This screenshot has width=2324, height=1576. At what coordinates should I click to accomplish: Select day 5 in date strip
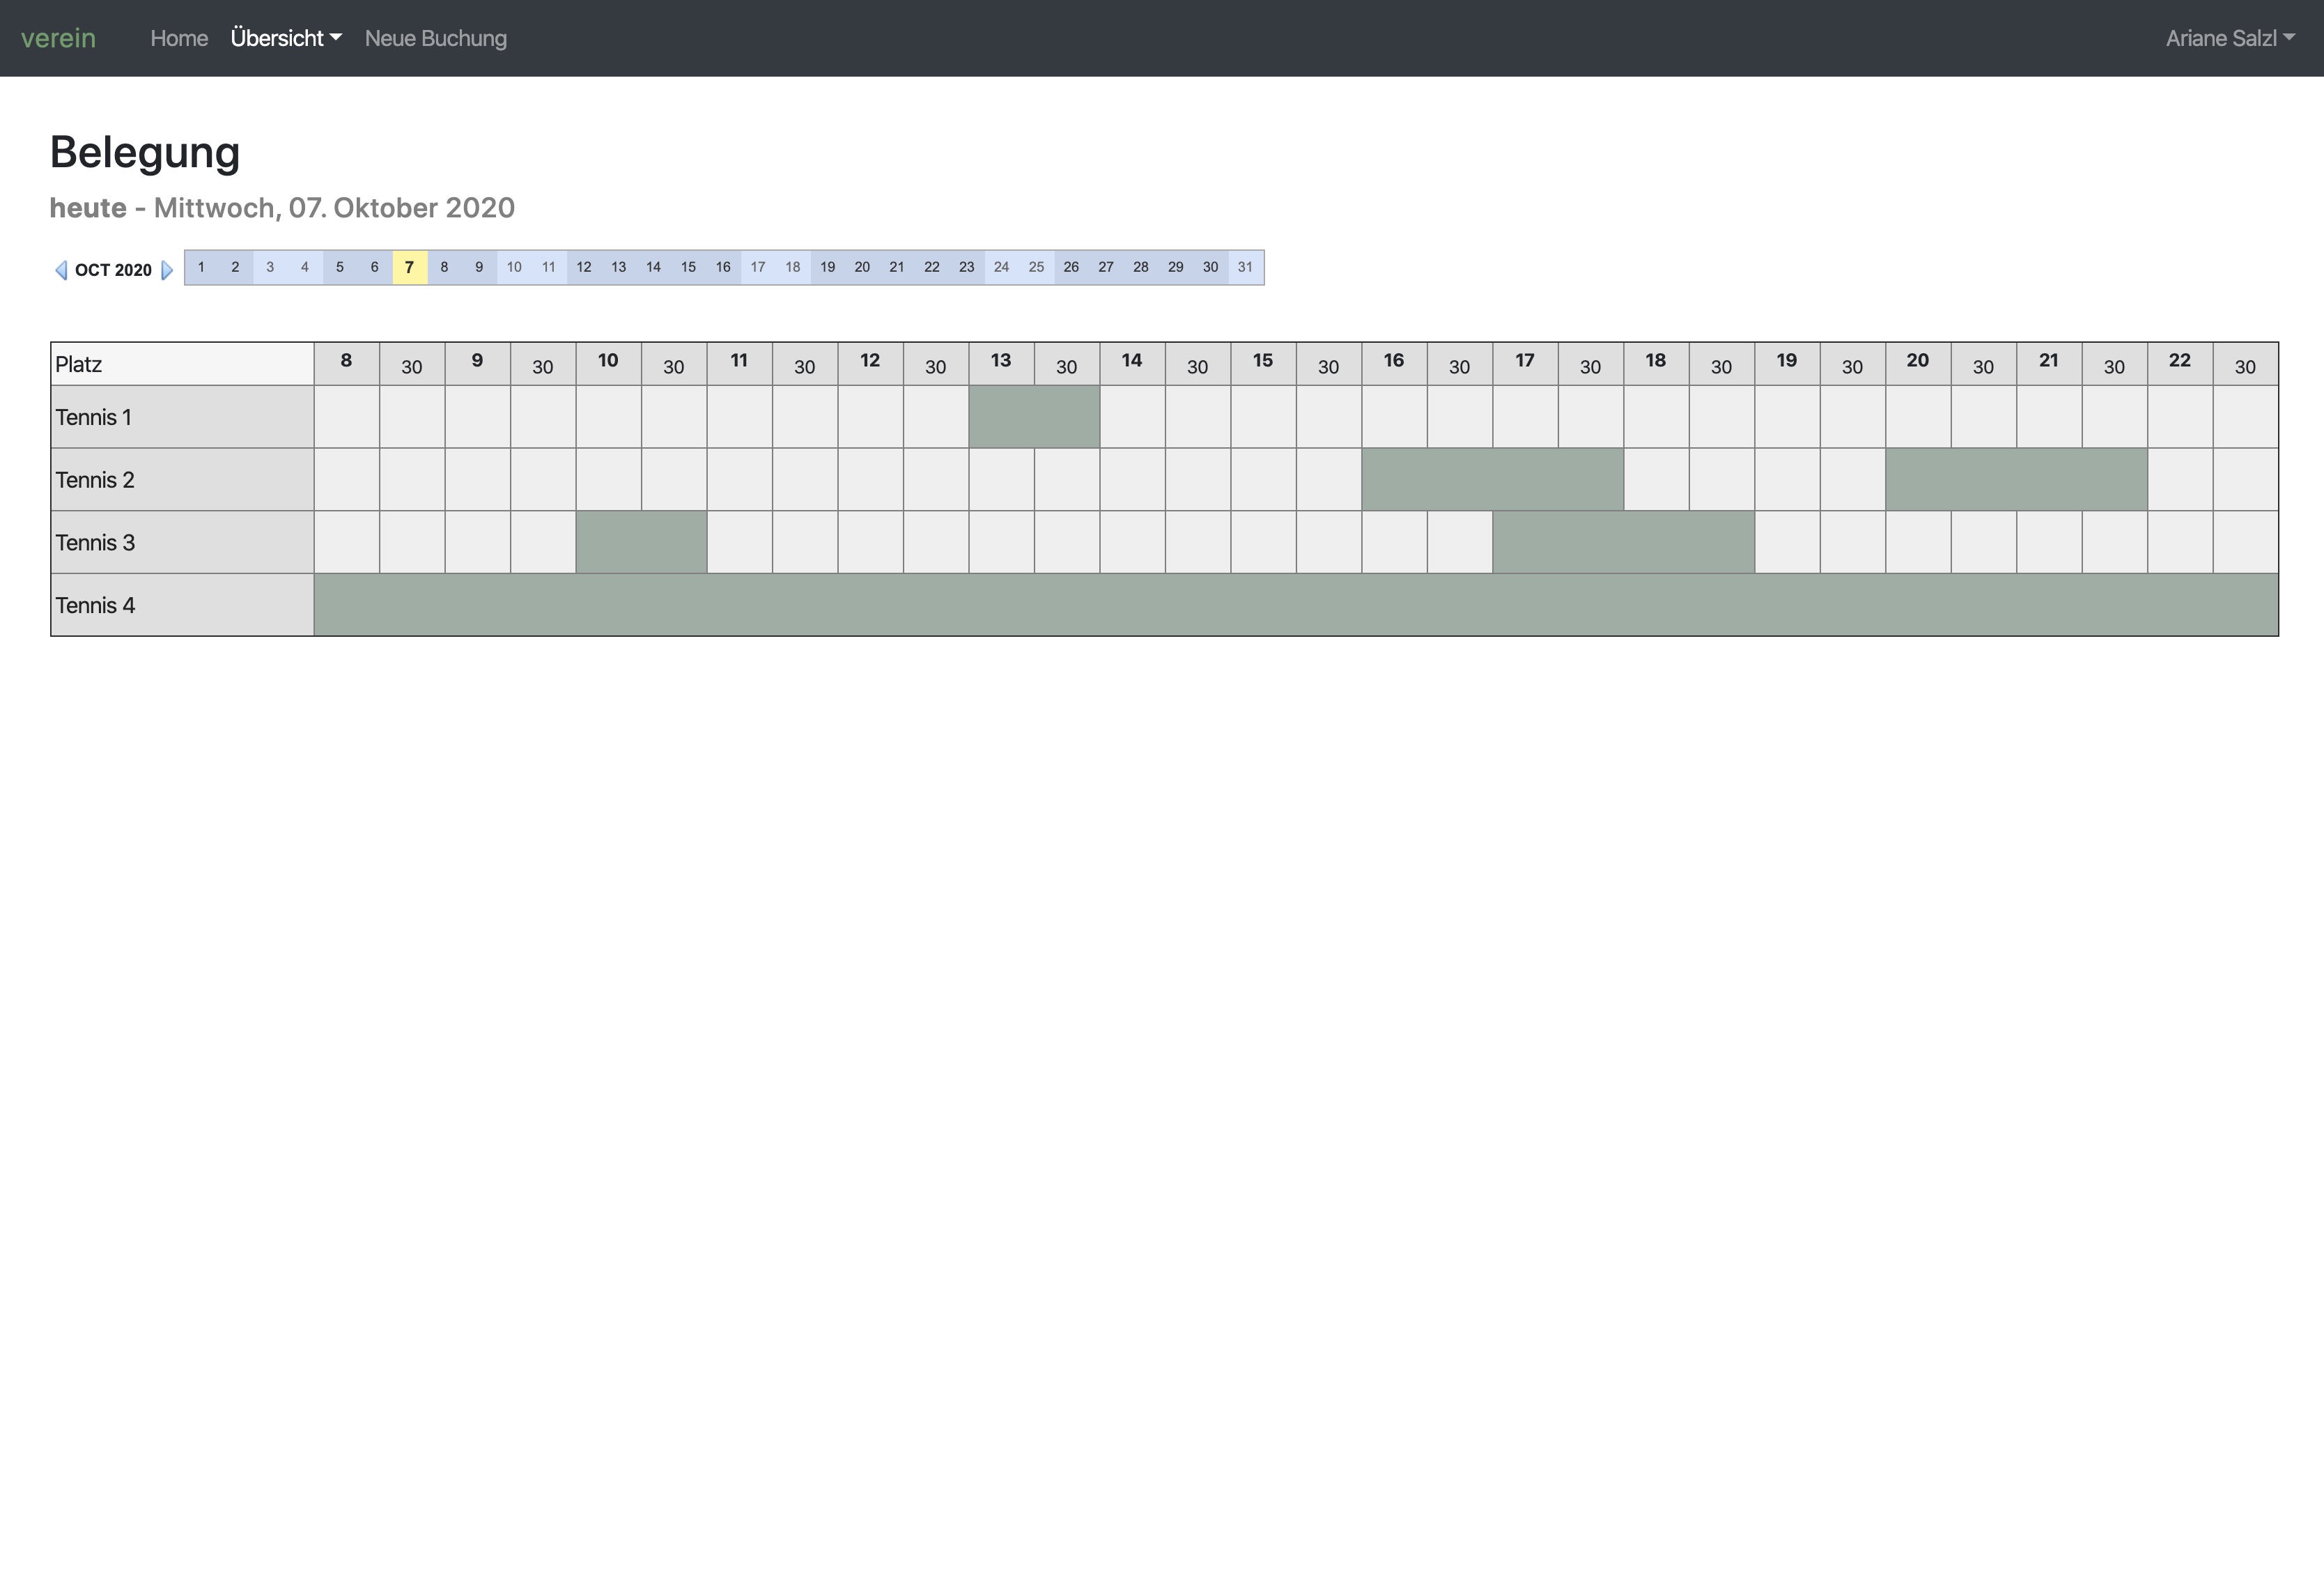click(x=340, y=267)
